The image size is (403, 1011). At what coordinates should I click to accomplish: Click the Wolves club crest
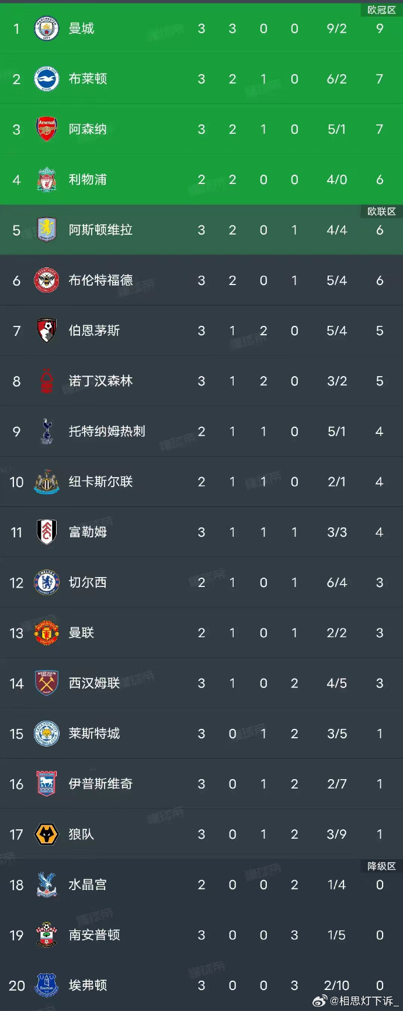tap(47, 834)
